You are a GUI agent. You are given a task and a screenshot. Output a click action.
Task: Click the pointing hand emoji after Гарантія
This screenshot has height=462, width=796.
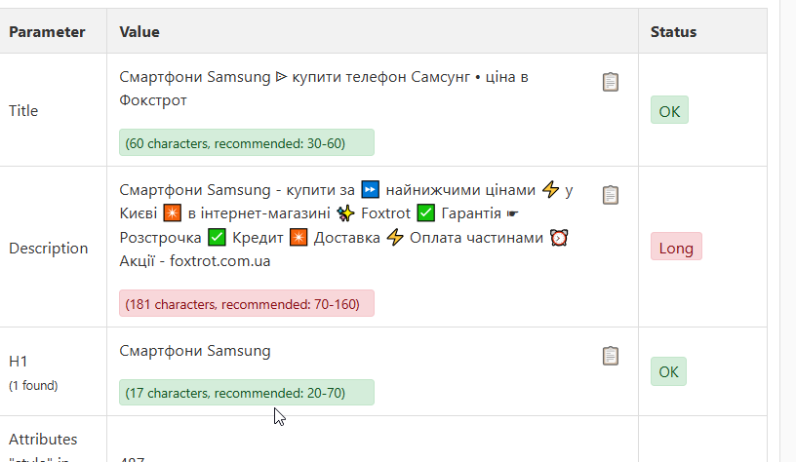(512, 213)
